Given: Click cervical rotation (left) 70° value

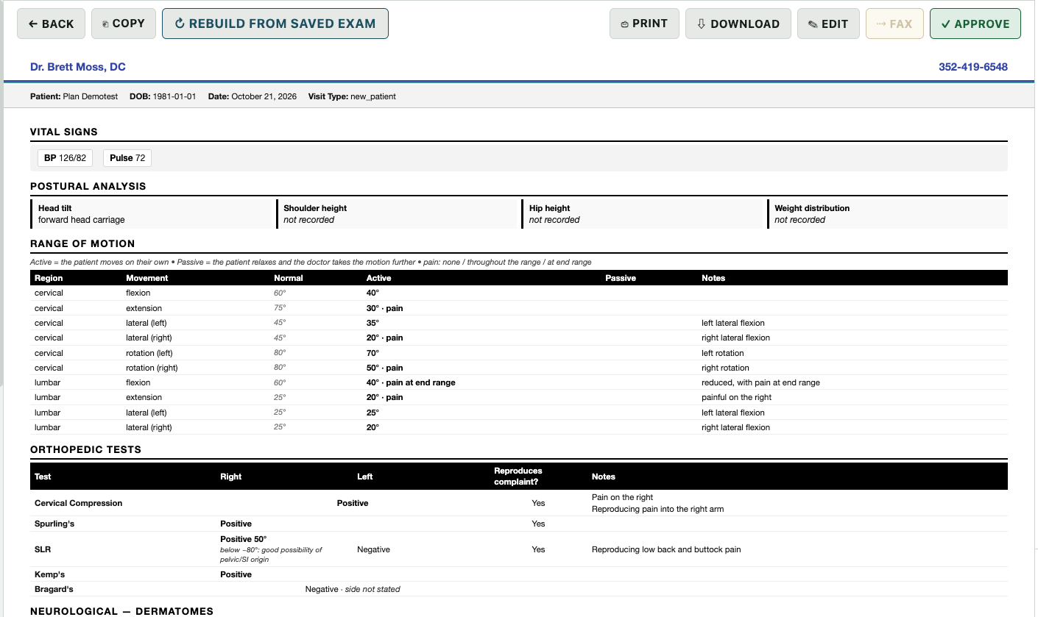Looking at the screenshot, I should (x=373, y=353).
